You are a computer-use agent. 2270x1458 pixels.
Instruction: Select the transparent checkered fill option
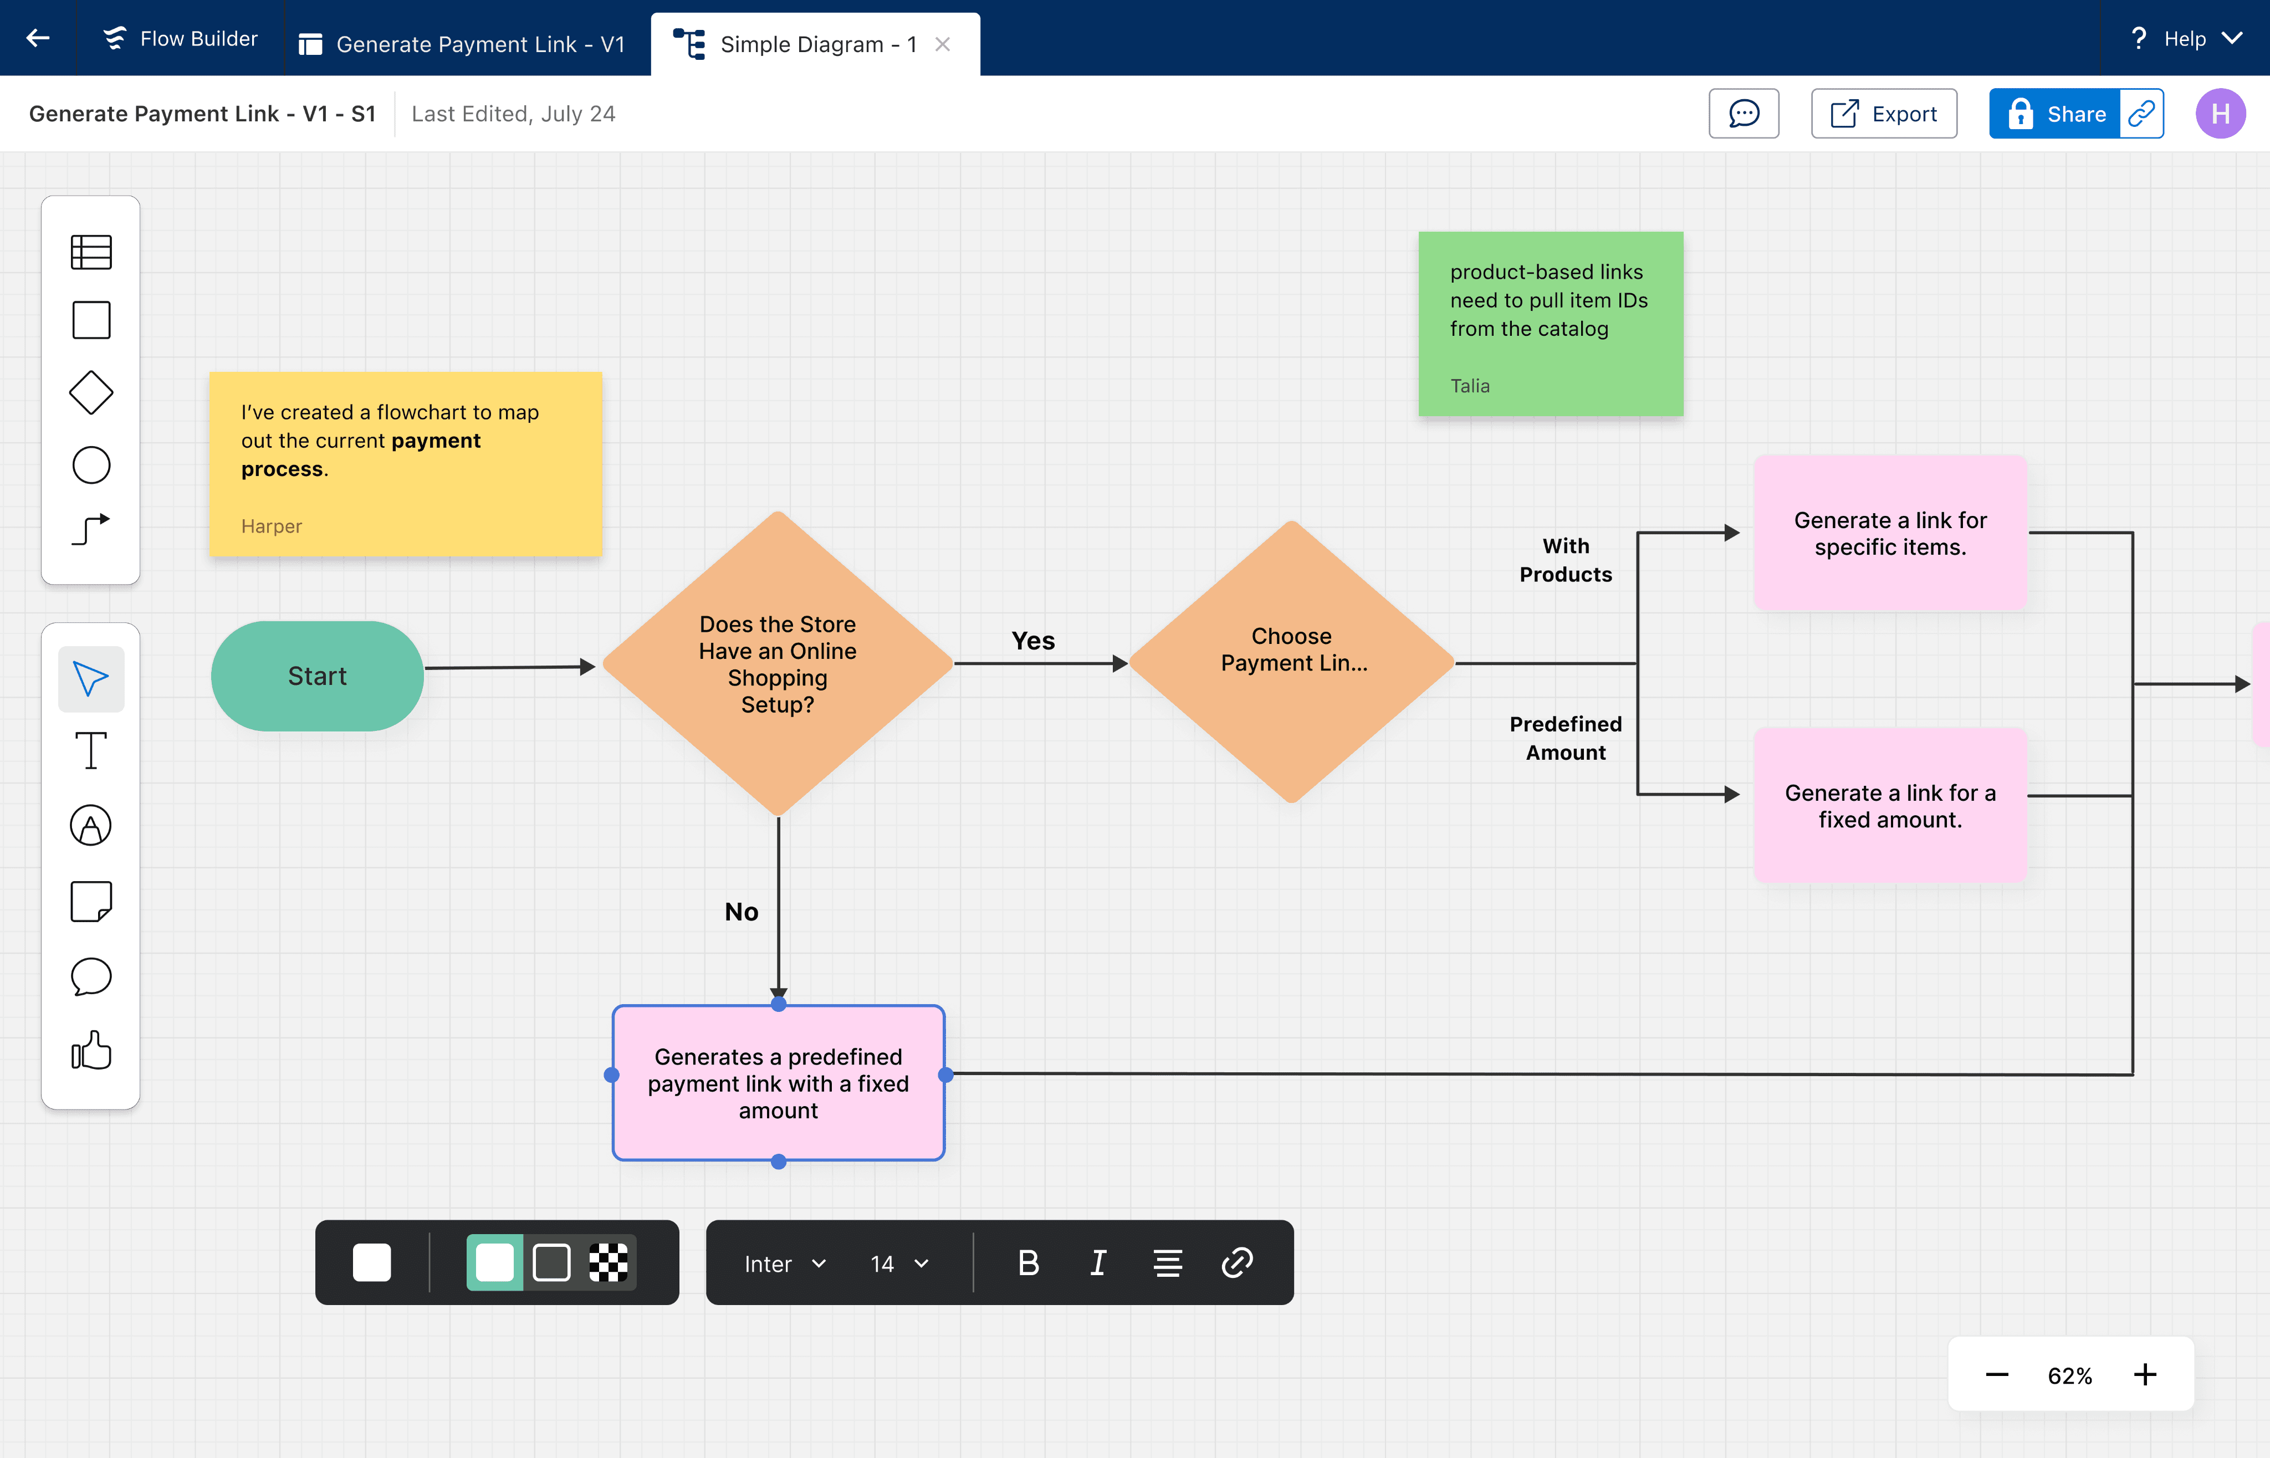[x=608, y=1263]
